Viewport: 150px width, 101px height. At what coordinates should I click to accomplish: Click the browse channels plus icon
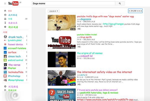(x=5, y=86)
